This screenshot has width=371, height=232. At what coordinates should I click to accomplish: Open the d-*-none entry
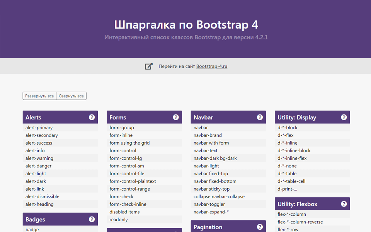point(312,166)
